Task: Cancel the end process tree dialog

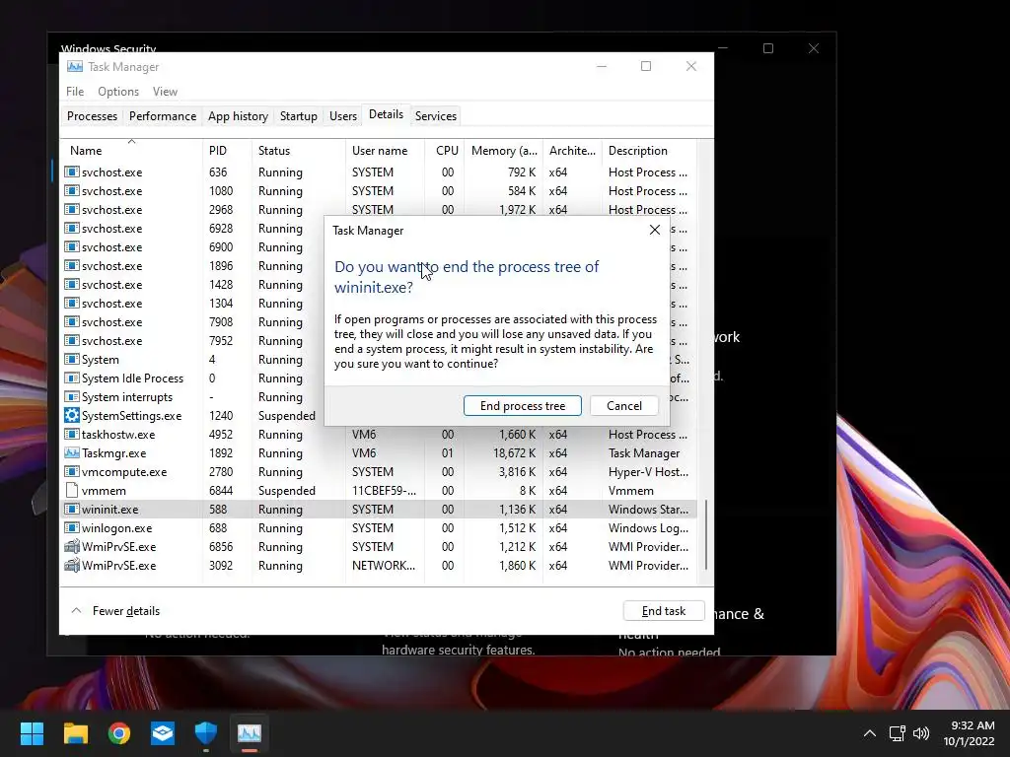Action: pos(623,405)
